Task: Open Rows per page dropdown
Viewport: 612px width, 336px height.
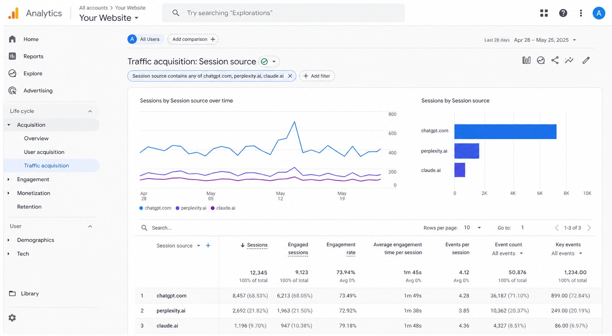Action: (472, 228)
